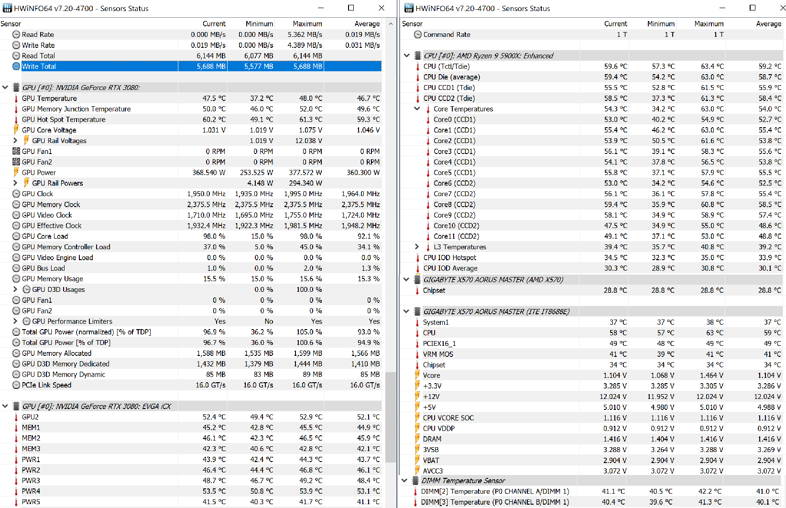Image resolution: width=786 pixels, height=508 pixels.
Task: Click the Command Rate clock icon
Action: coord(418,34)
